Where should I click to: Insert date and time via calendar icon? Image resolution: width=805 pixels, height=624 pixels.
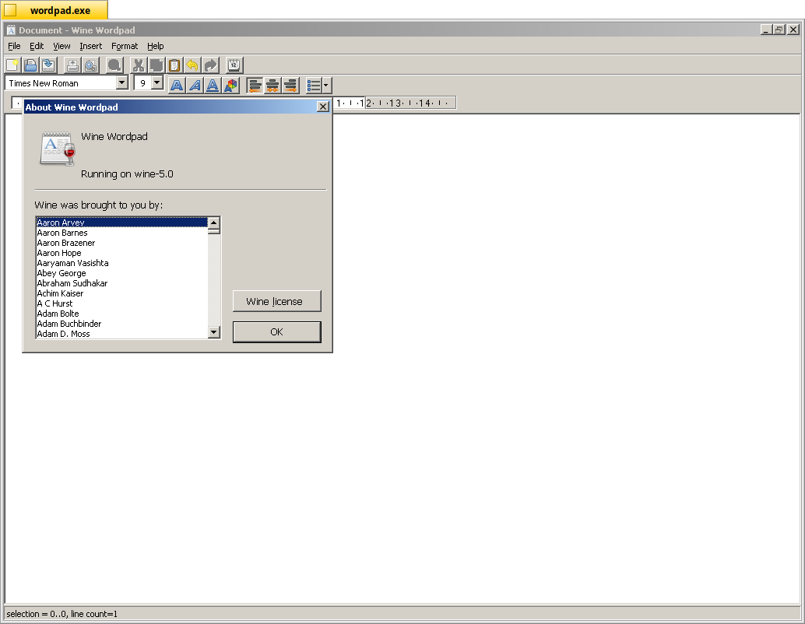pos(234,65)
